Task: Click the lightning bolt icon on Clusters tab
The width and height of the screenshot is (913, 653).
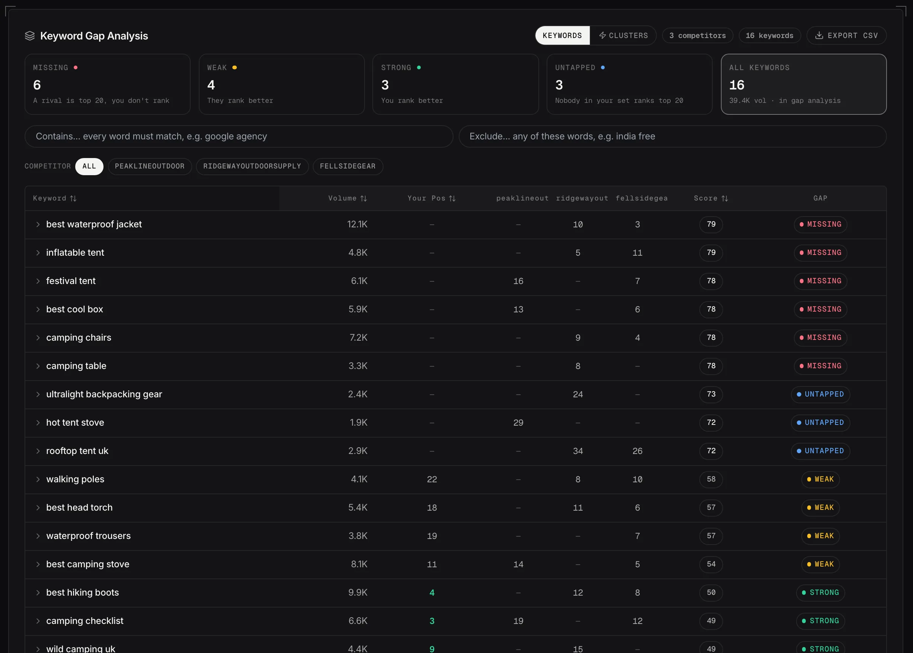Action: point(602,35)
